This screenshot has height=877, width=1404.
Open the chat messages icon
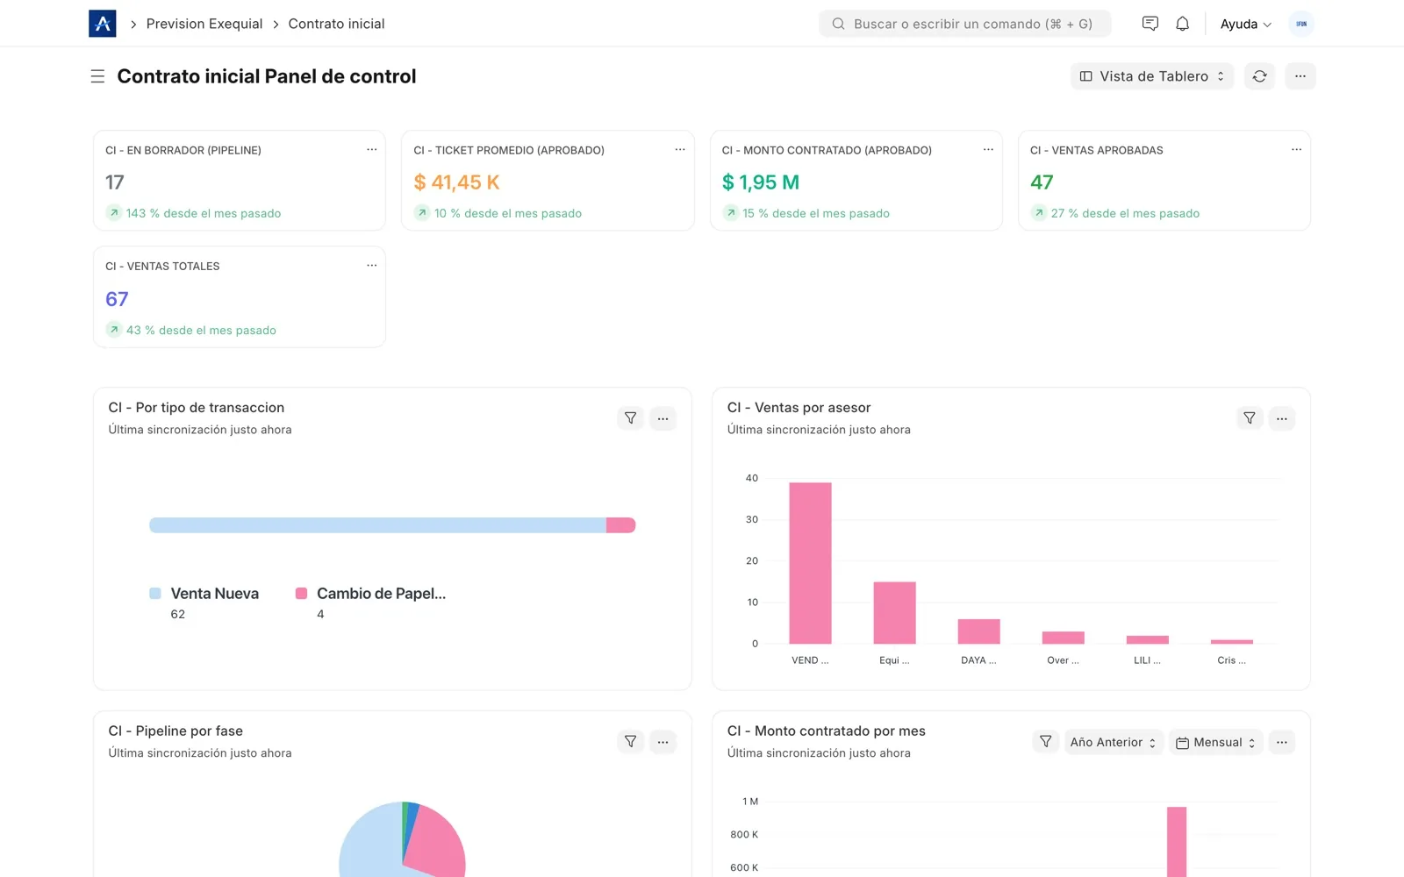tap(1150, 24)
